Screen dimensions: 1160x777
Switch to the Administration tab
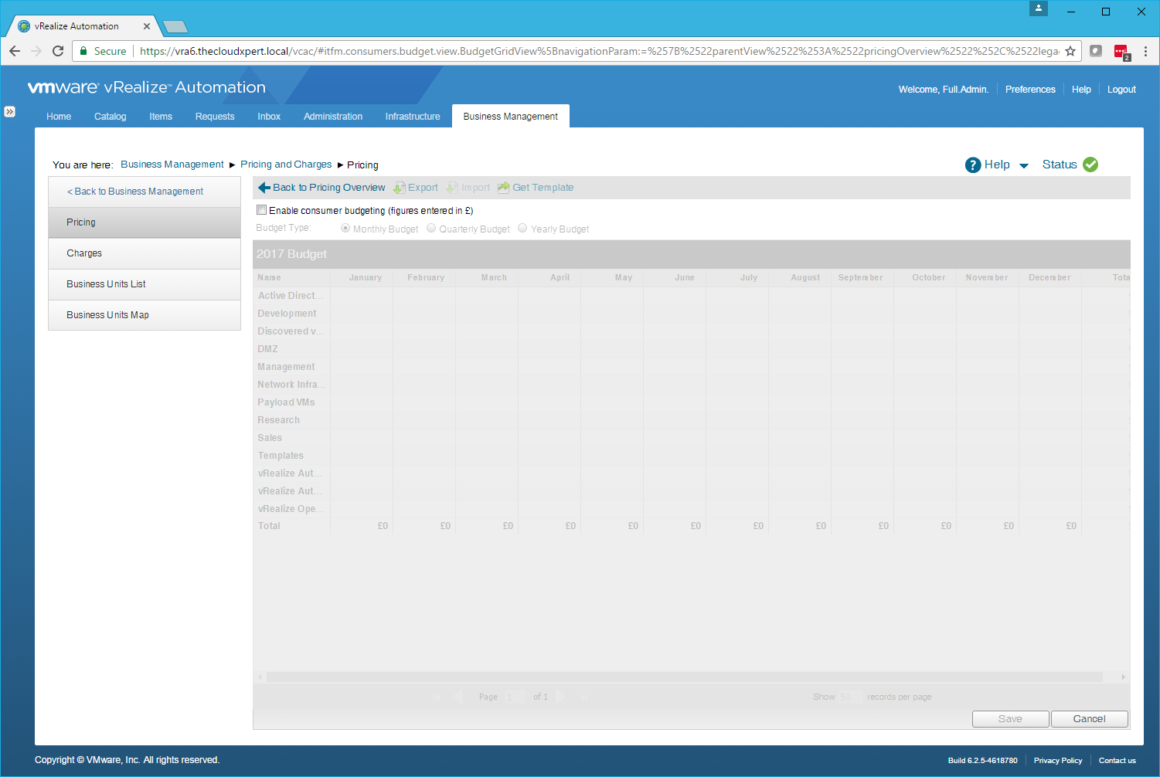click(x=333, y=117)
